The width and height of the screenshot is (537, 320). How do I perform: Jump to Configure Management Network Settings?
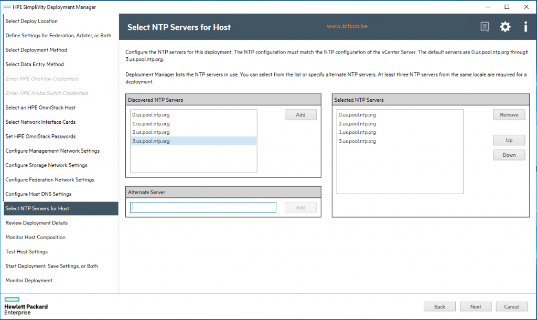tap(52, 151)
